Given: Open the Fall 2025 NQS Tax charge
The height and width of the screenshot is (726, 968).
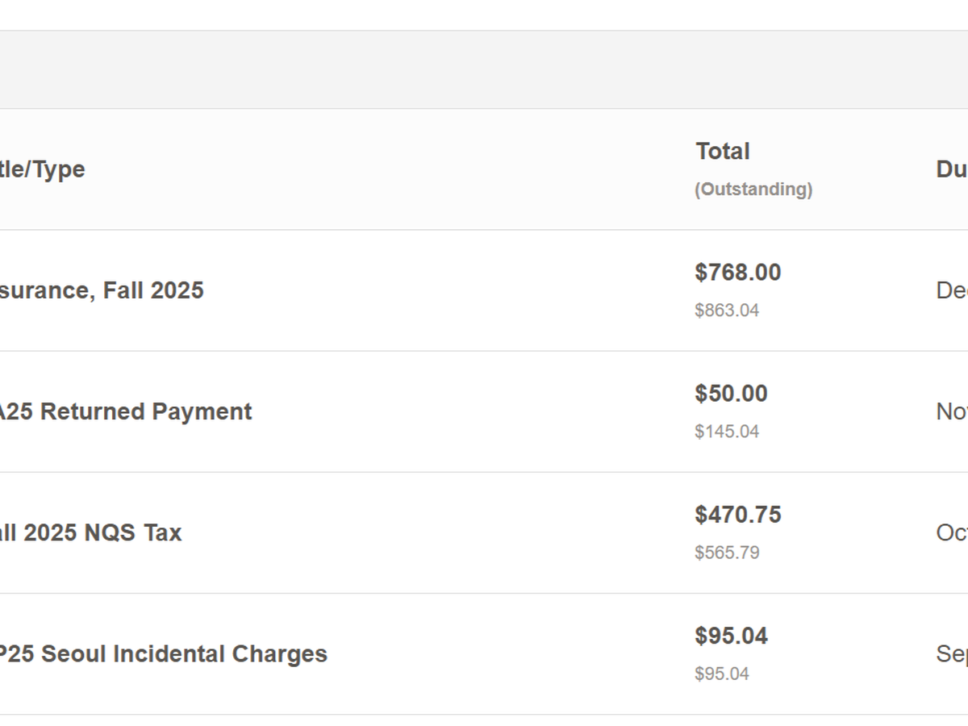Looking at the screenshot, I should pyautogui.click(x=90, y=532).
